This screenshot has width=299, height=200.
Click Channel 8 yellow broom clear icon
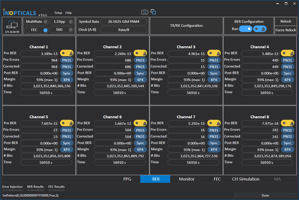288,123
